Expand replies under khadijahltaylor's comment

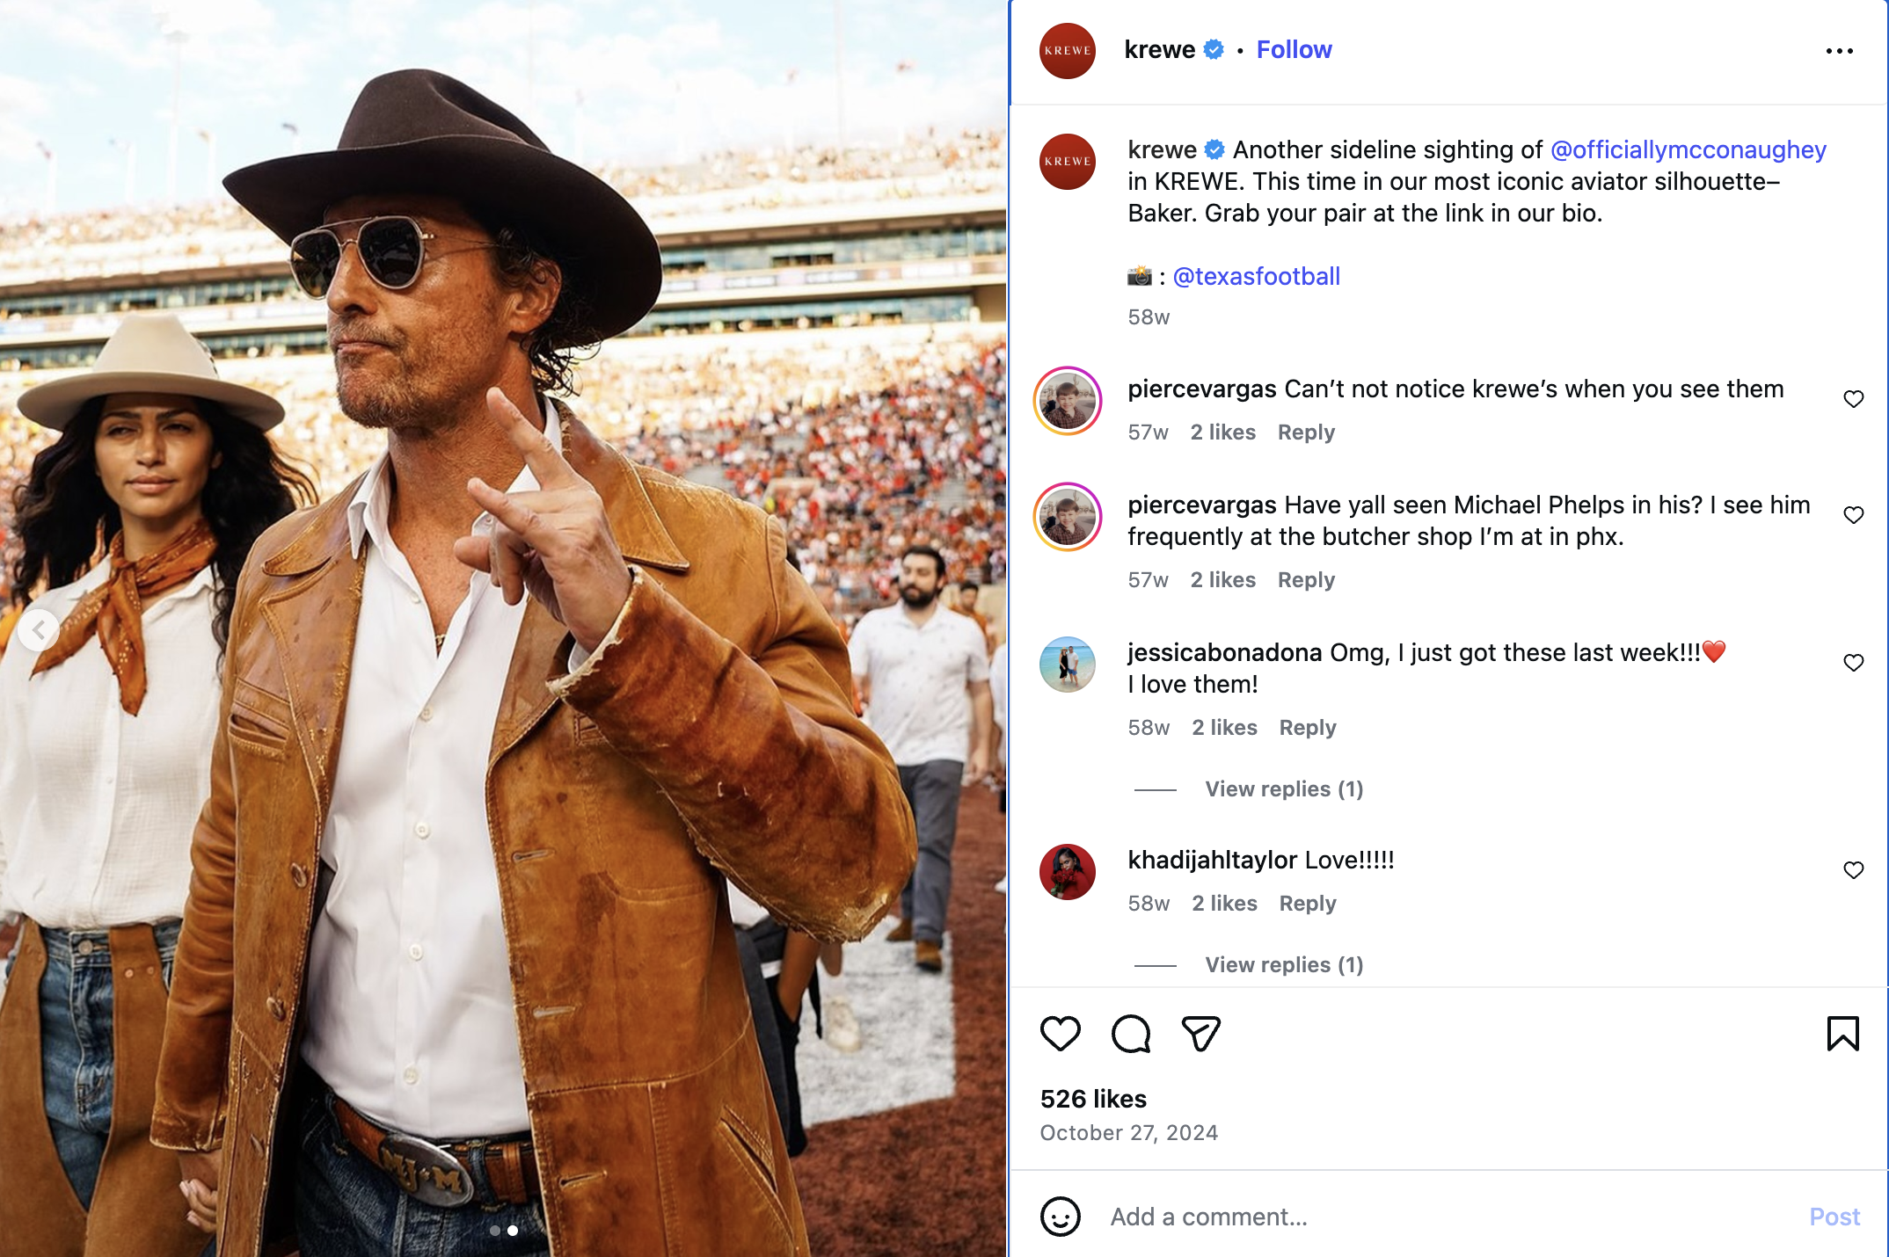(1283, 965)
